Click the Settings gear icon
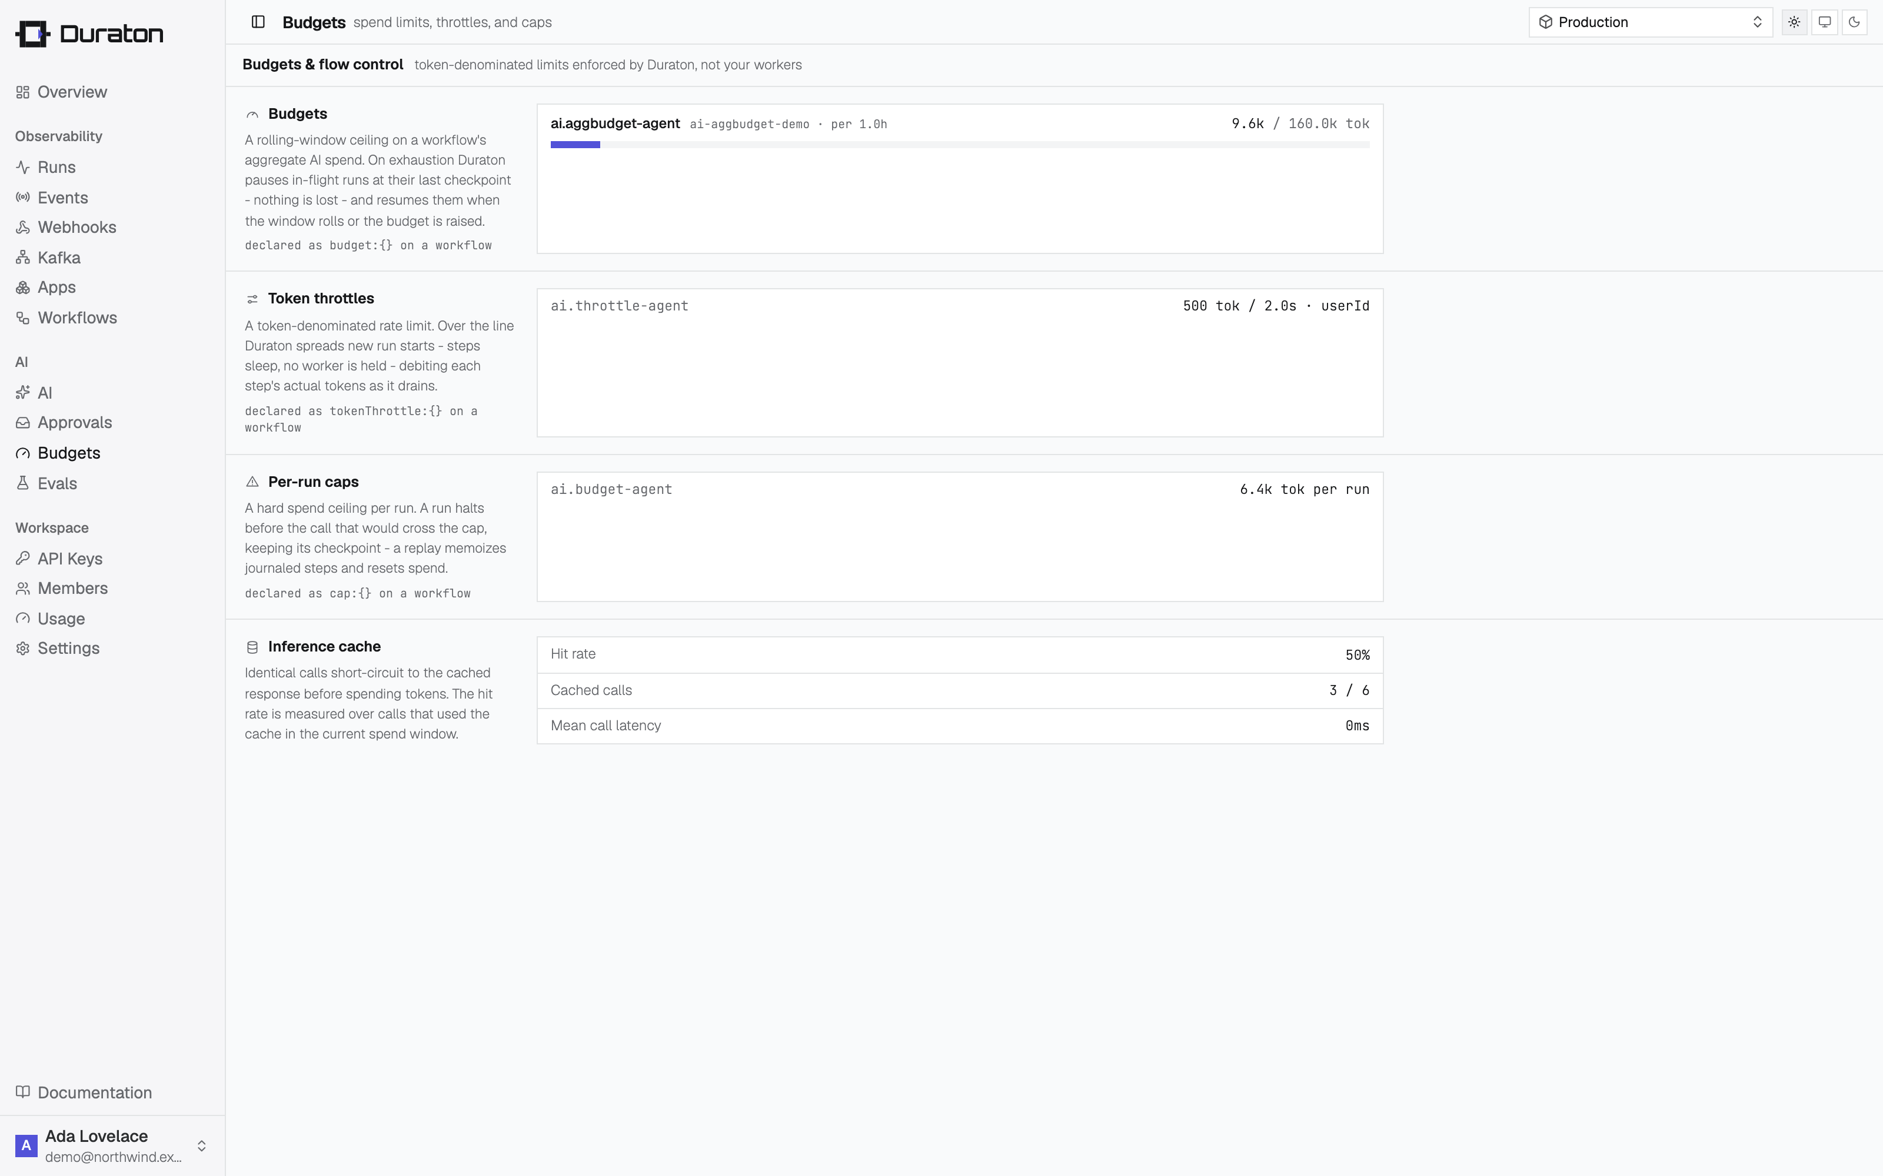1883x1176 pixels. coord(22,649)
